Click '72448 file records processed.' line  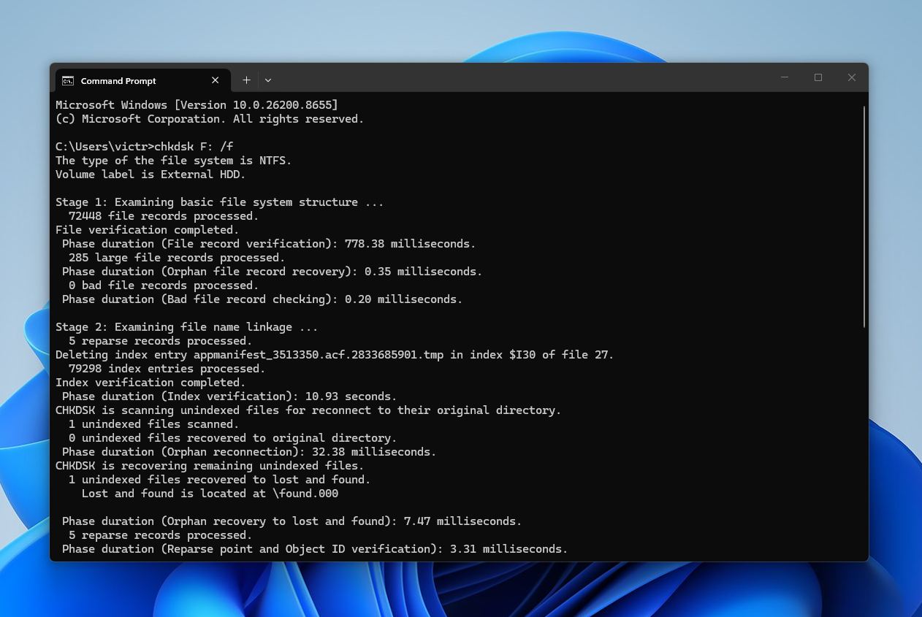(x=164, y=216)
